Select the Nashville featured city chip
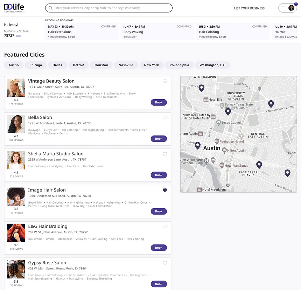 (x=126, y=65)
